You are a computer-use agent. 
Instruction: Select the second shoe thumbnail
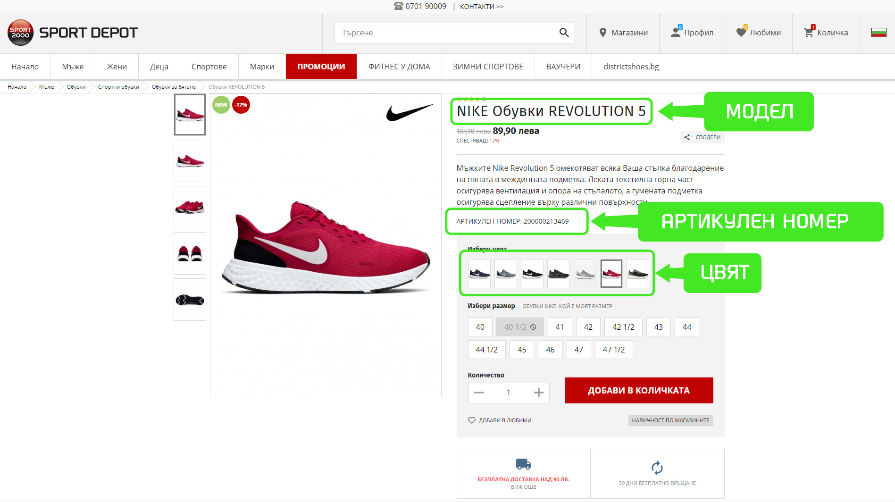coord(190,161)
